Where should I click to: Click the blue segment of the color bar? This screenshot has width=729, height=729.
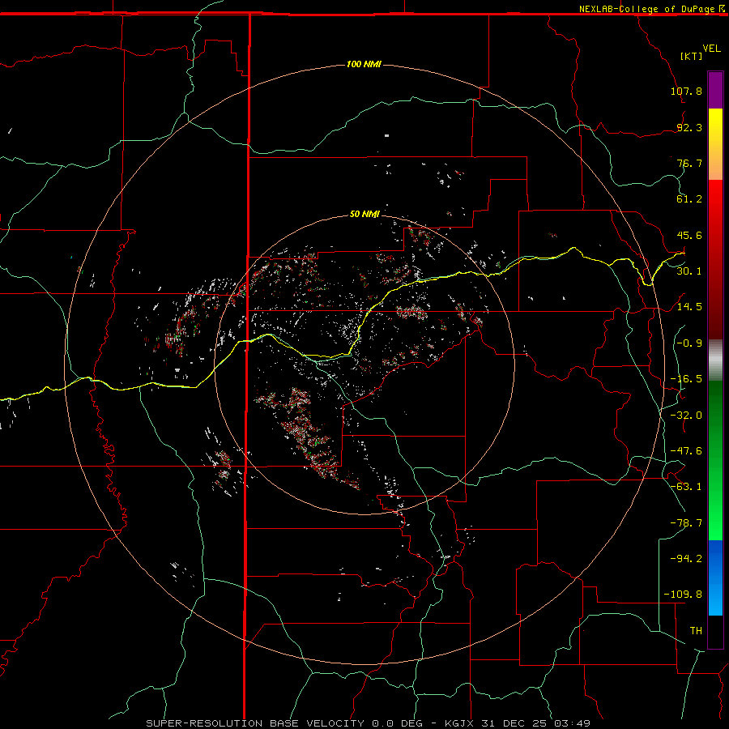[715, 578]
